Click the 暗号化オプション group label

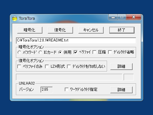click(31, 47)
